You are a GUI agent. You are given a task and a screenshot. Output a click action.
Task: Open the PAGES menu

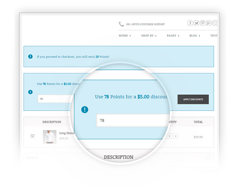173,35
